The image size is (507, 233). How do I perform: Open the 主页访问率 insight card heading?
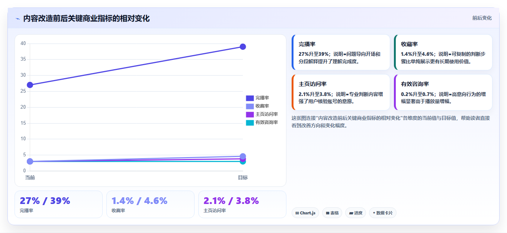coord(312,84)
